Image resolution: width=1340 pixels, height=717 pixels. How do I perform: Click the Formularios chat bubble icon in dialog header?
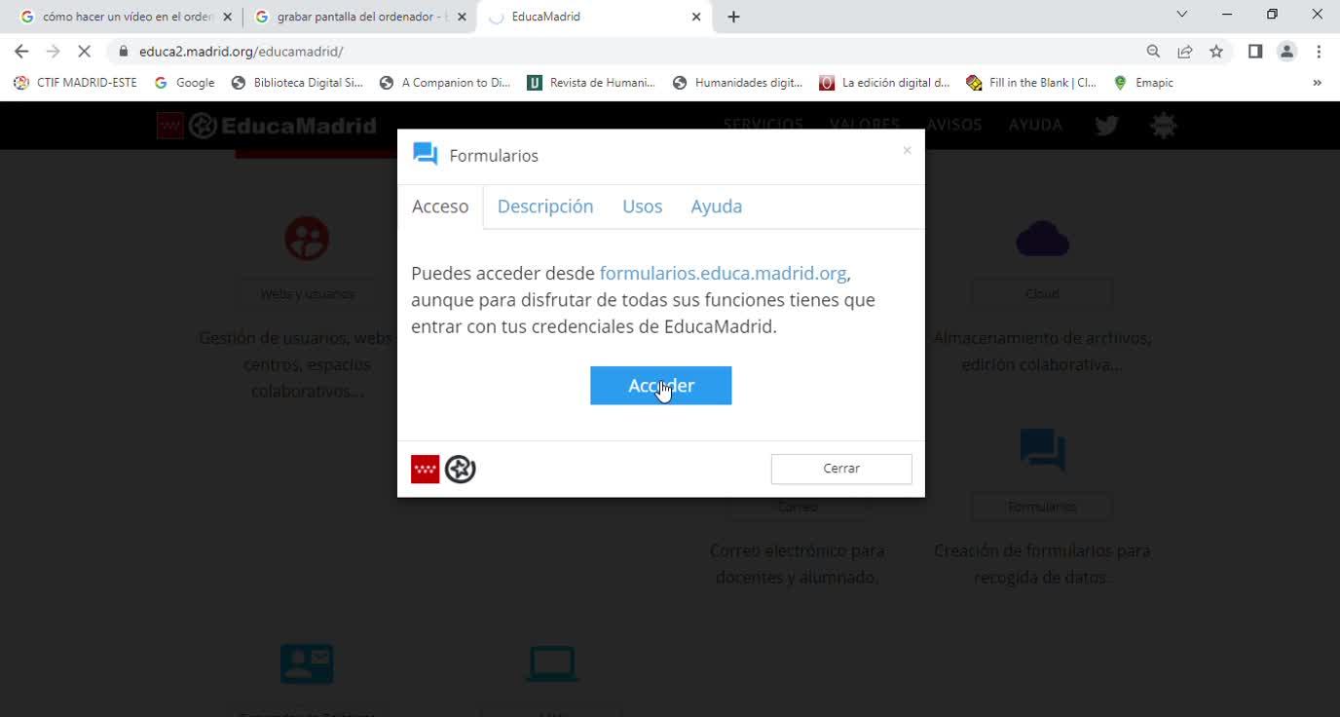(x=425, y=154)
